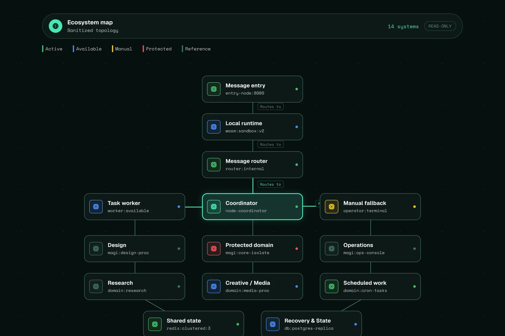
Task: Open the Manual fallback node card
Action: pos(370,206)
